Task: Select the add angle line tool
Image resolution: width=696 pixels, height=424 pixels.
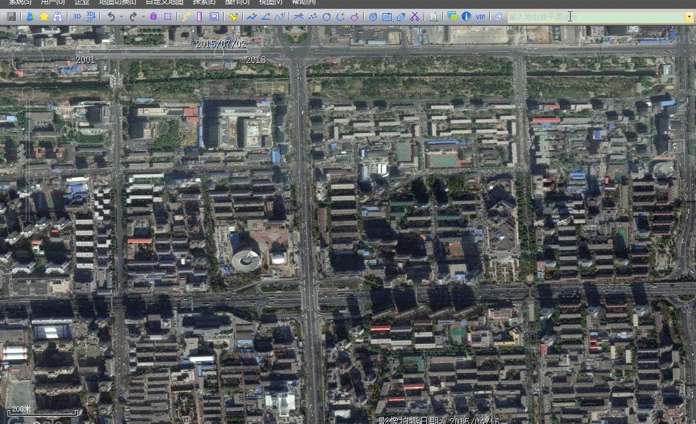Action: tap(266, 17)
